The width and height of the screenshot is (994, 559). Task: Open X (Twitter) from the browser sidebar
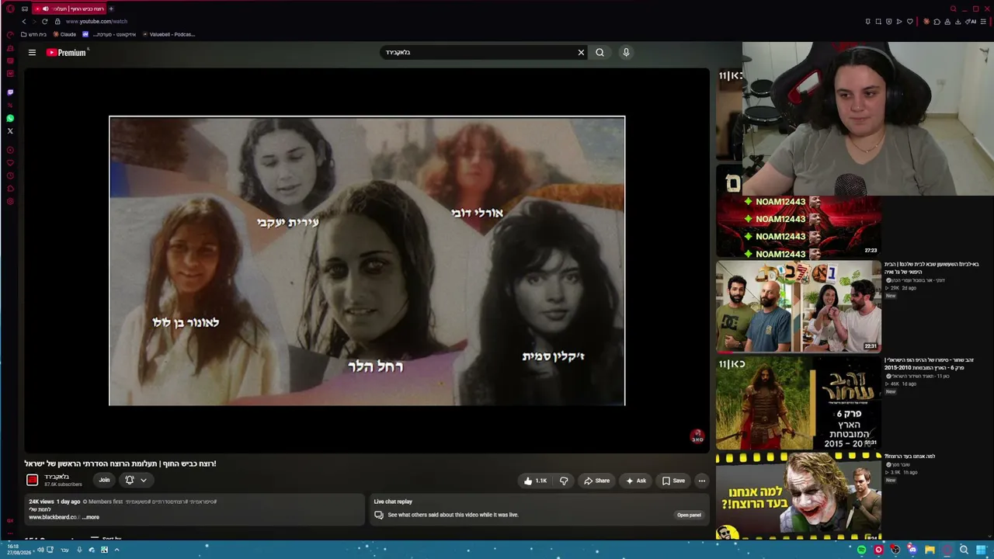tap(10, 131)
